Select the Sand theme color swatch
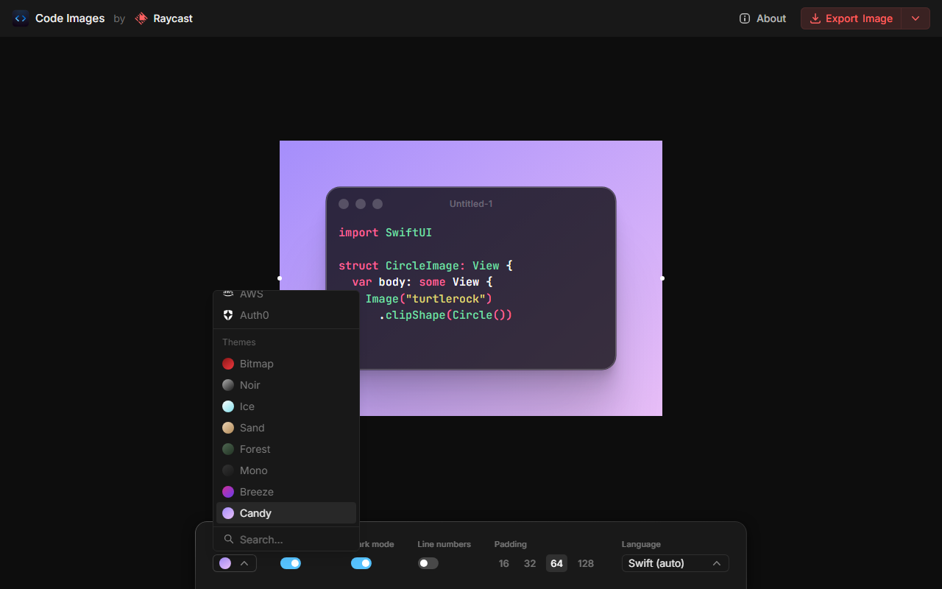942x589 pixels. tap(228, 428)
